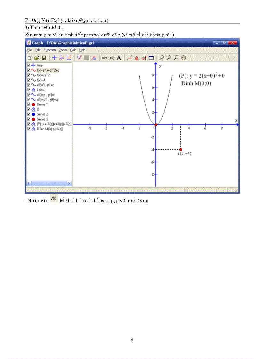Select the insert point series tool
This screenshot has height=359, width=261.
(68, 58)
